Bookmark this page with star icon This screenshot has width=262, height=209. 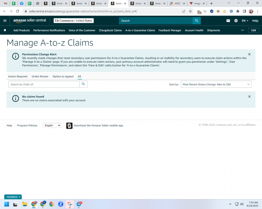click(x=190, y=11)
